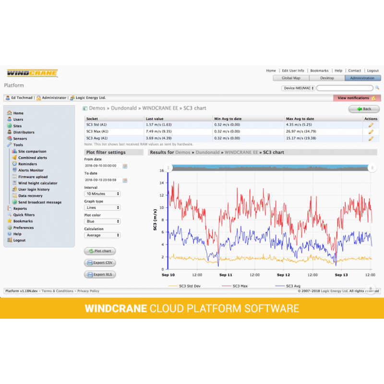
Task: Switch to the Global Map tab
Action: tap(290, 78)
